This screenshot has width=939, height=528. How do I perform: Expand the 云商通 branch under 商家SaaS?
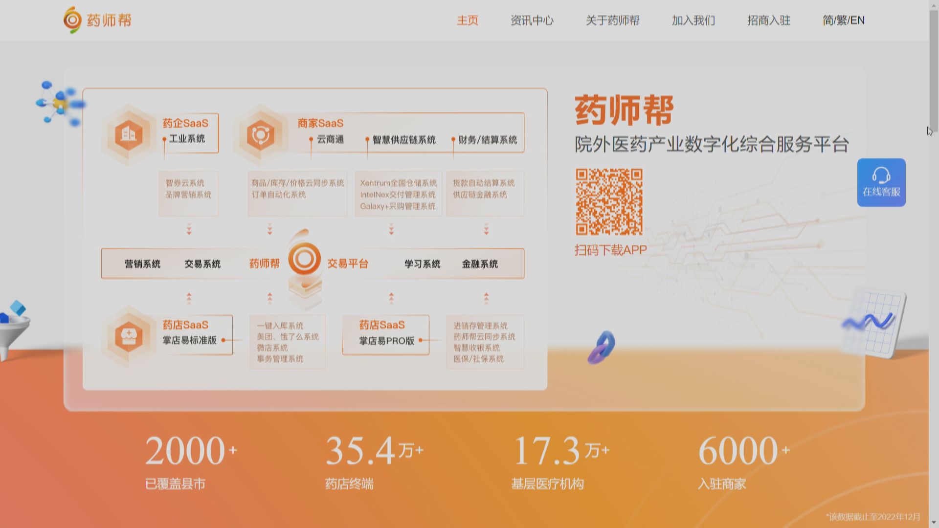pyautogui.click(x=312, y=139)
